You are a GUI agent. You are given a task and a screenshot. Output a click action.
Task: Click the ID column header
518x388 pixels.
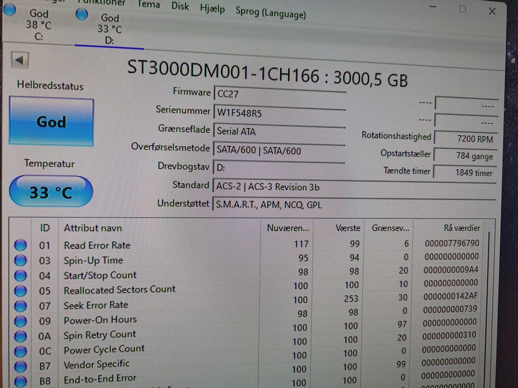pyautogui.click(x=45, y=227)
